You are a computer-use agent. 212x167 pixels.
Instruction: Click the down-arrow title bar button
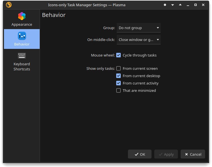173,5
